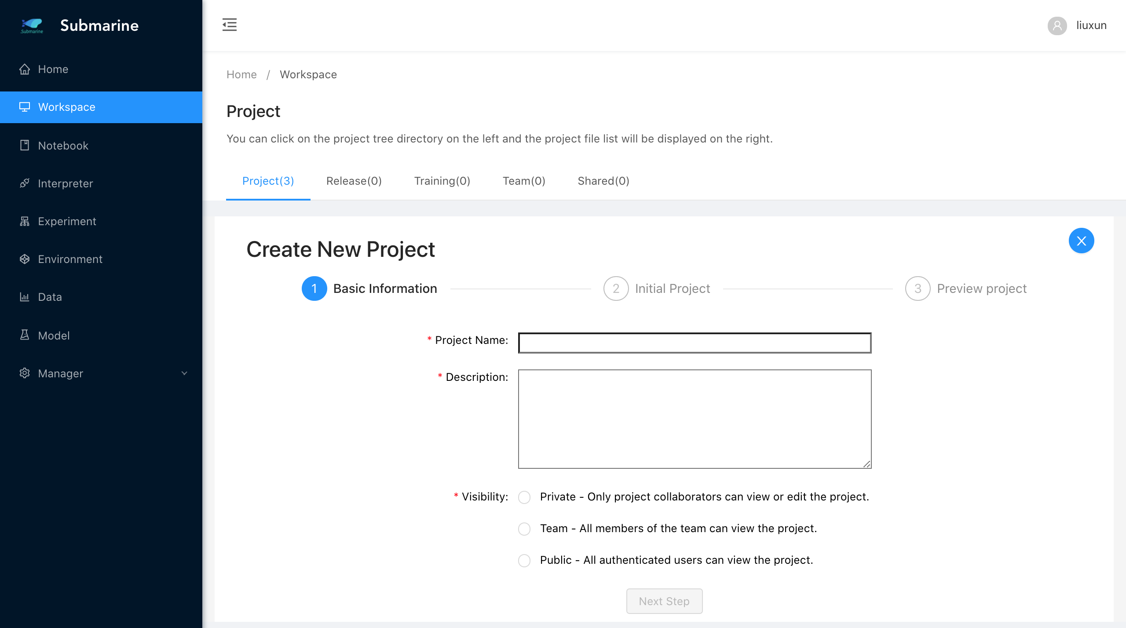This screenshot has width=1126, height=628.
Task: Click the Experiment cluster icon
Action: point(25,221)
